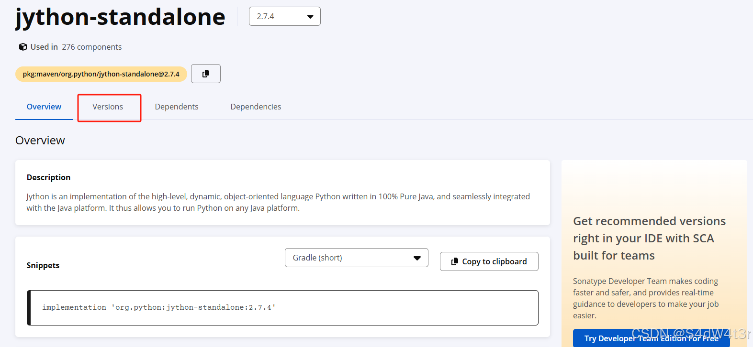This screenshot has width=753, height=347.
Task: Expand the Gradle (short) snippet format dropdown
Action: [356, 258]
